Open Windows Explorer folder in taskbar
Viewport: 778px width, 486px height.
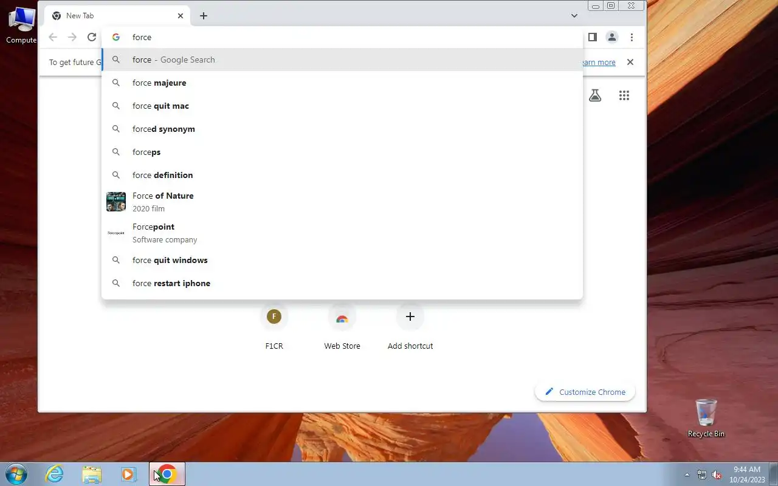[x=92, y=474]
